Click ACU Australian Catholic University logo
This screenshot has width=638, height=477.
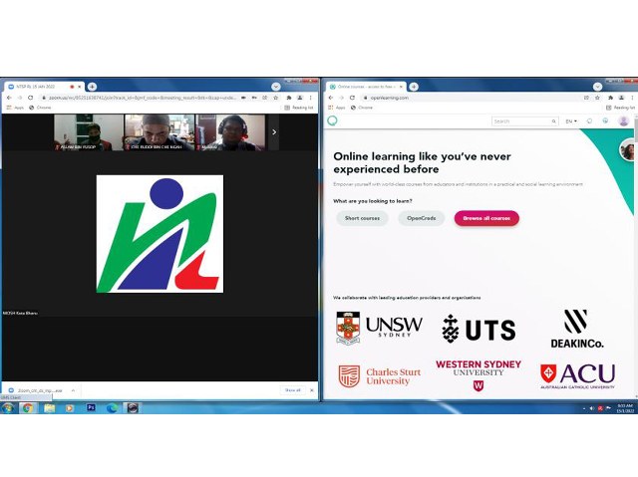pyautogui.click(x=577, y=376)
